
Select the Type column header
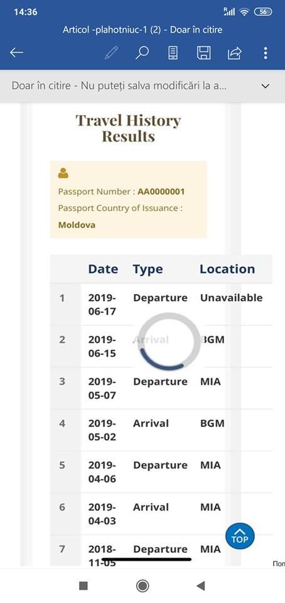point(148,269)
